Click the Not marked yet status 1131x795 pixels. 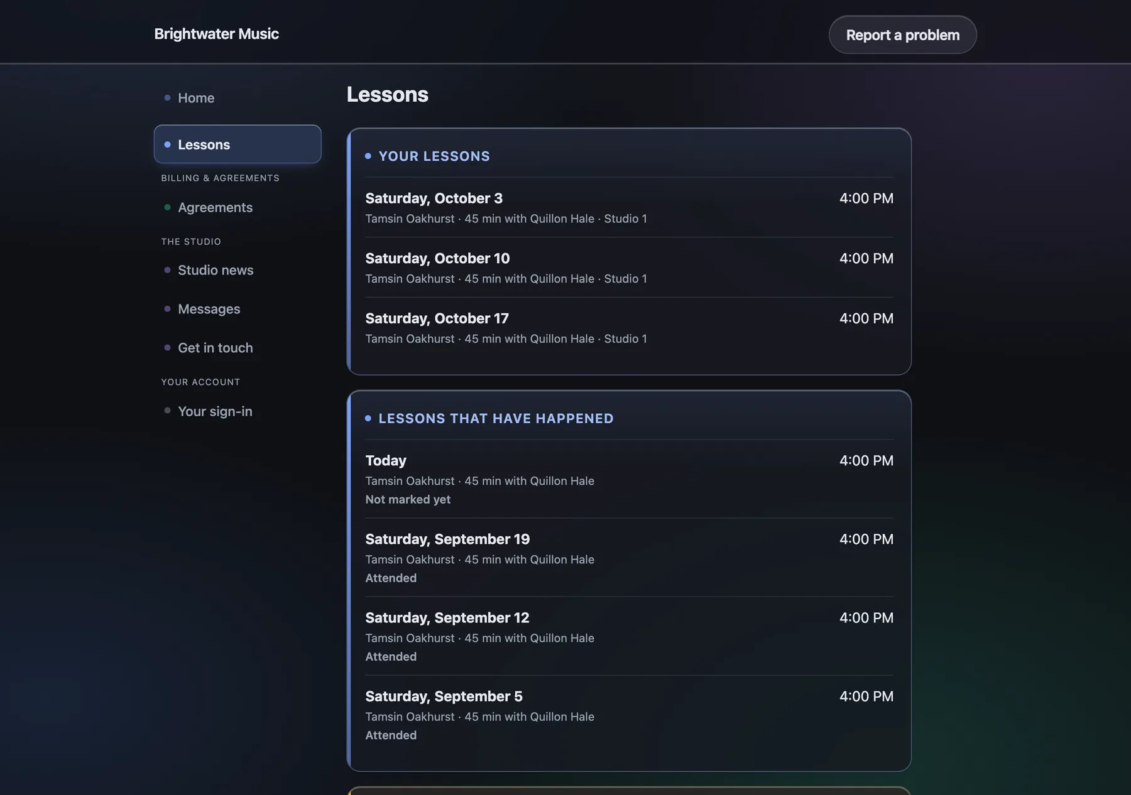pyautogui.click(x=408, y=499)
